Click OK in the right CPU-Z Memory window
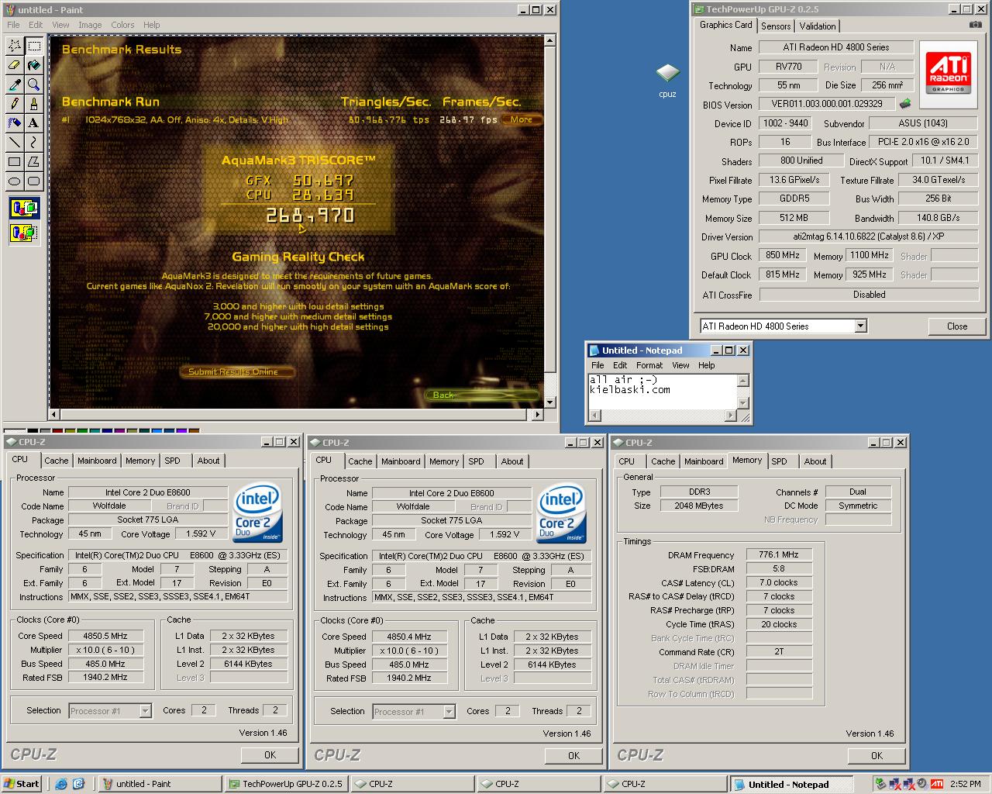Viewport: 992px width, 794px height. [877, 755]
